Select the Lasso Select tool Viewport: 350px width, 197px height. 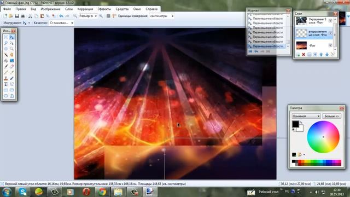point(6,43)
